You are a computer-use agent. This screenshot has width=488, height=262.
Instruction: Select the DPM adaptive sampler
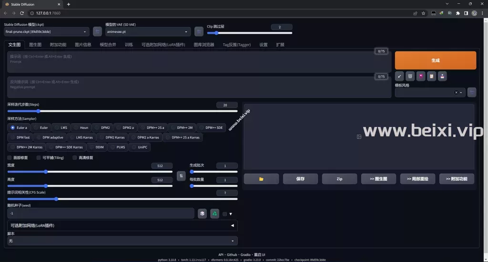[x=50, y=137]
